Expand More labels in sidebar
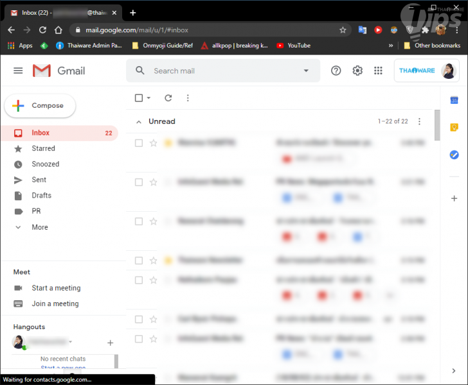The width and height of the screenshot is (468, 385). pos(40,227)
